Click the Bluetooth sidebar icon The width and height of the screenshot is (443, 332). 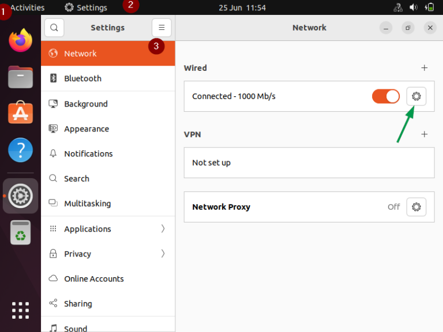(53, 78)
